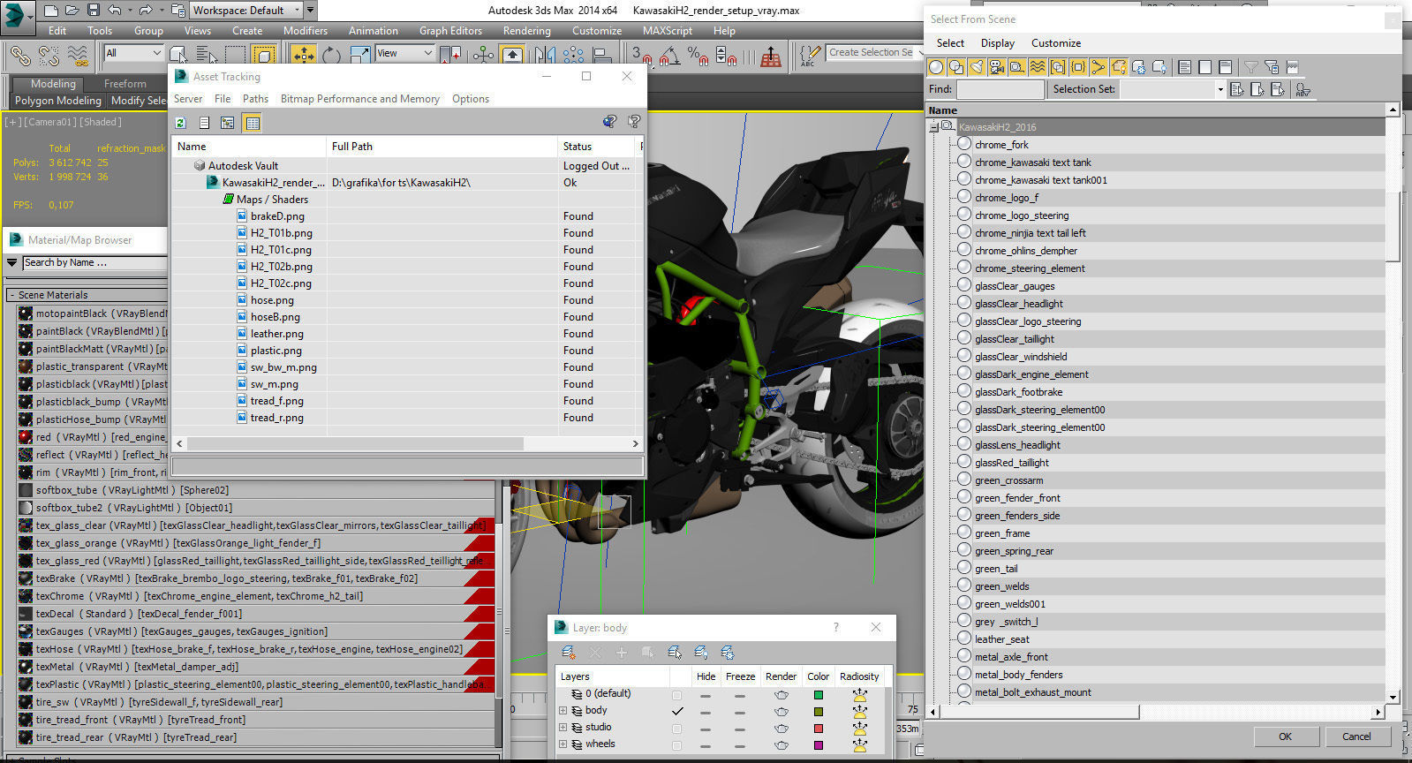The image size is (1412, 763).
Task: Click the Select and Uniform Scale icon
Action: pyautogui.click(x=359, y=55)
